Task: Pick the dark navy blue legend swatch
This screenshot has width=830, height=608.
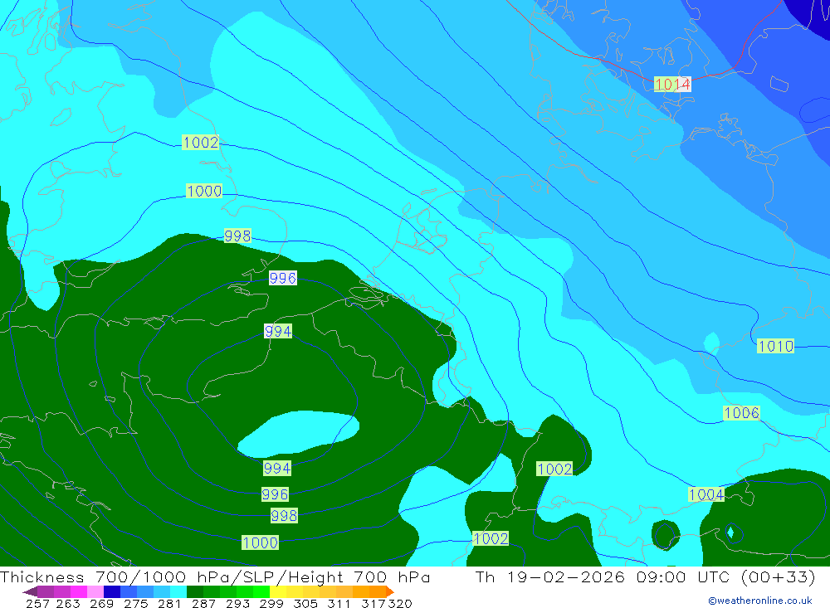Action: [112, 591]
